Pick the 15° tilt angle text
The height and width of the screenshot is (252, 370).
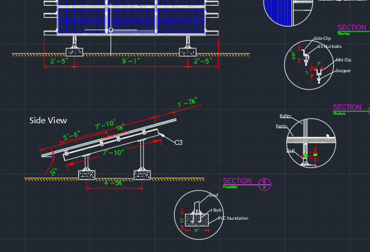tap(53, 171)
